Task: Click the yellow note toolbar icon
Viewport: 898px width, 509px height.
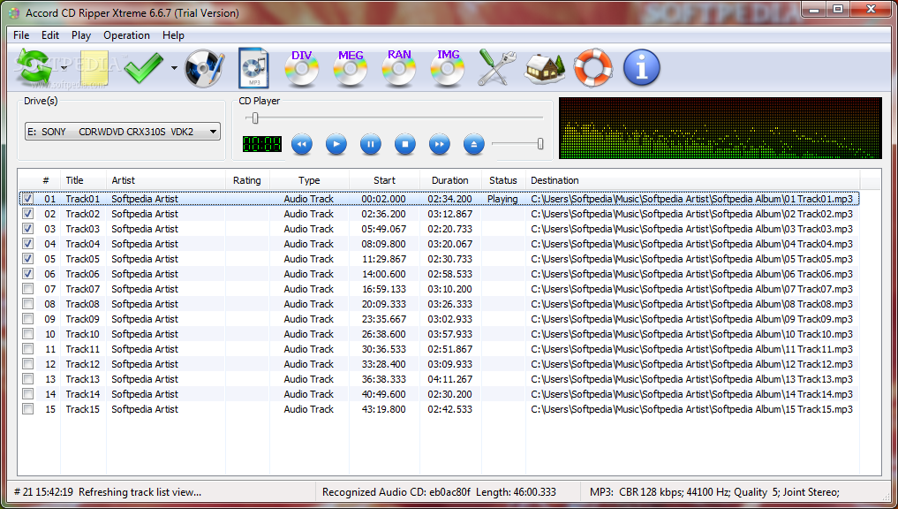Action: 95,68
